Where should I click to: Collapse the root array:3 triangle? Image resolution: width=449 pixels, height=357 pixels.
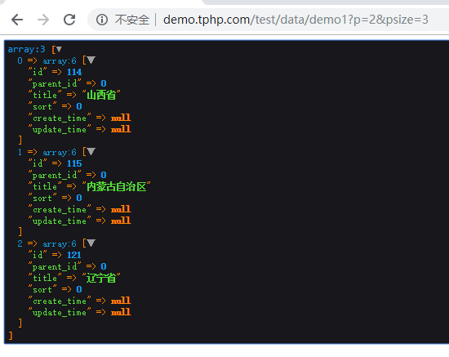pos(59,49)
